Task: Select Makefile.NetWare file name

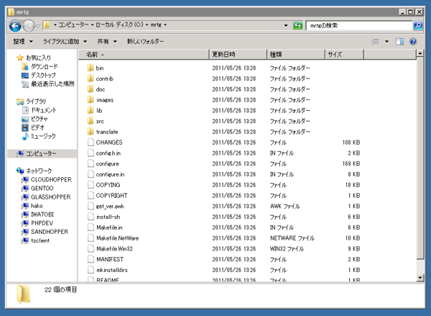Action: click(117, 238)
